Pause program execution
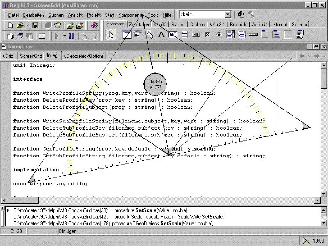 [71, 36]
